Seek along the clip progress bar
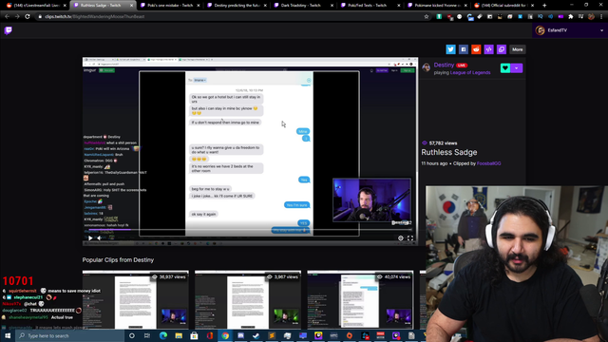This screenshot has height=342, width=608. point(250,230)
